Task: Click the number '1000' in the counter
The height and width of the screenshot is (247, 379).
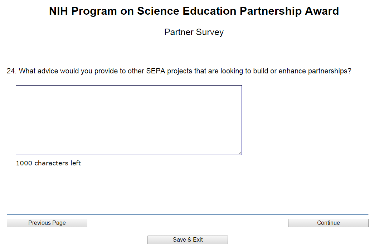Action: tap(24, 163)
